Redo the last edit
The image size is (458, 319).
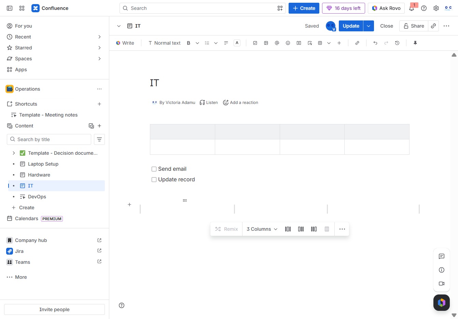386,43
